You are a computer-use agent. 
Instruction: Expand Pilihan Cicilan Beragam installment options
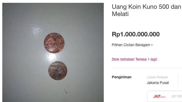(x=132, y=45)
